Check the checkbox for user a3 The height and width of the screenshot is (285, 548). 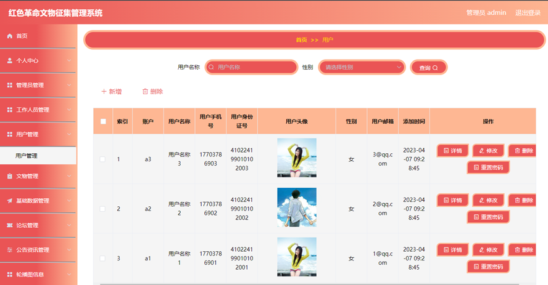tap(102, 159)
